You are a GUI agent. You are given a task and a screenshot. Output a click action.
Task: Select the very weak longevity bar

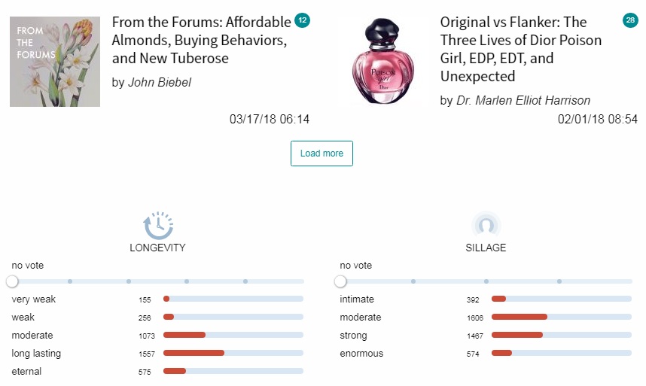coord(233,299)
